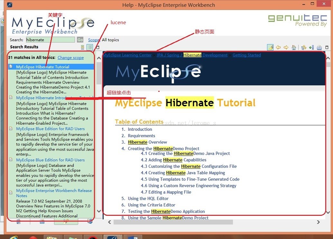333x239 pixels.
Task: Switch to the Index tab icon
Action: (42, 222)
